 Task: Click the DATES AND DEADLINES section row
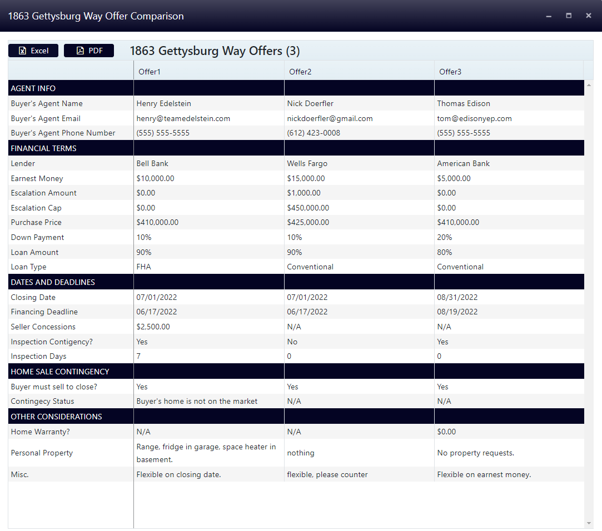click(x=53, y=282)
